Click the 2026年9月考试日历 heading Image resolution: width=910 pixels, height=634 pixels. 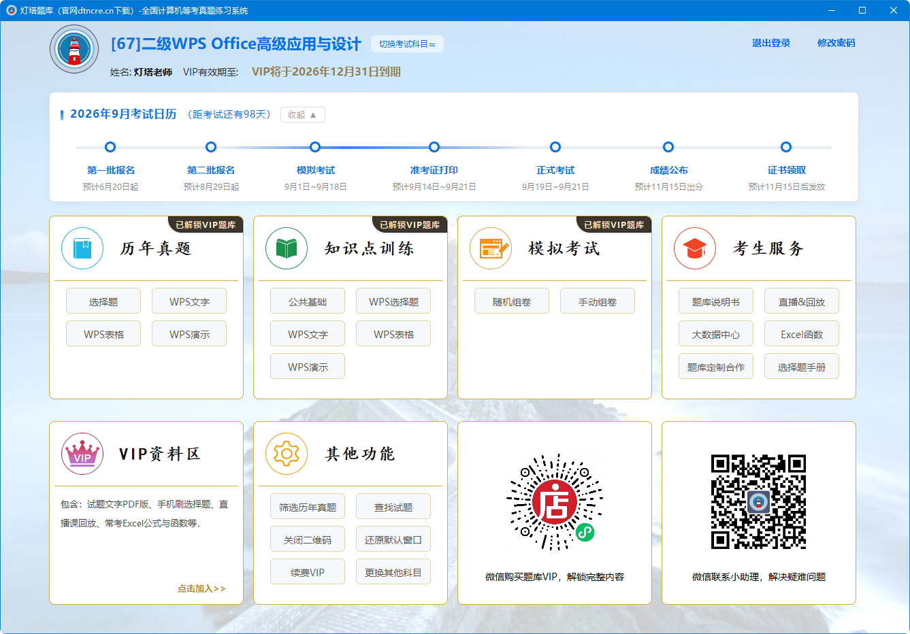tap(123, 114)
